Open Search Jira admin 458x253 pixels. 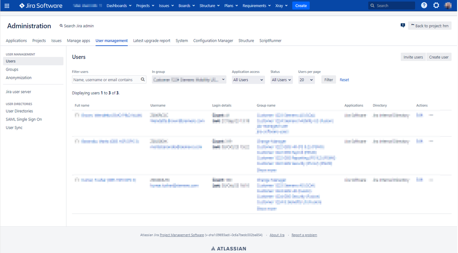(x=77, y=26)
